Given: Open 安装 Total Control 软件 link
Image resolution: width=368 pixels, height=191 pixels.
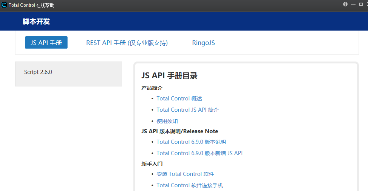Looking at the screenshot, I should tap(186, 174).
